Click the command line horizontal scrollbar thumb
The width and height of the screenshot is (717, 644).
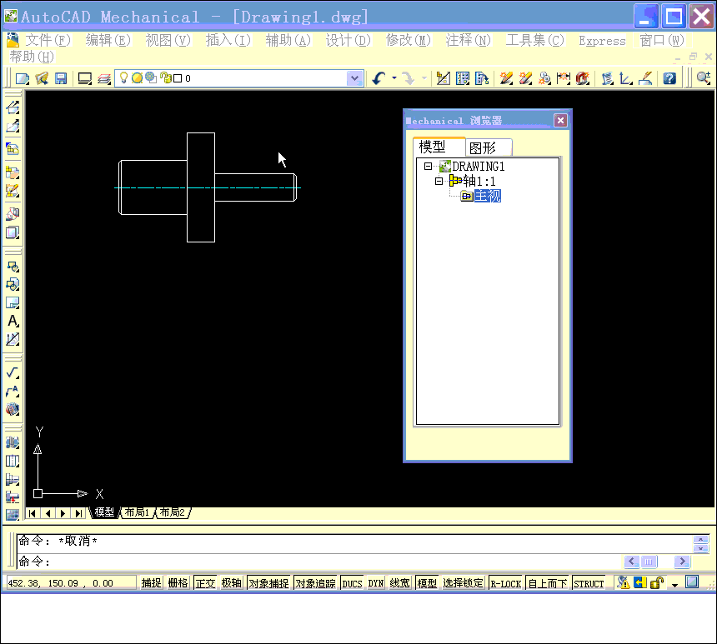649,562
